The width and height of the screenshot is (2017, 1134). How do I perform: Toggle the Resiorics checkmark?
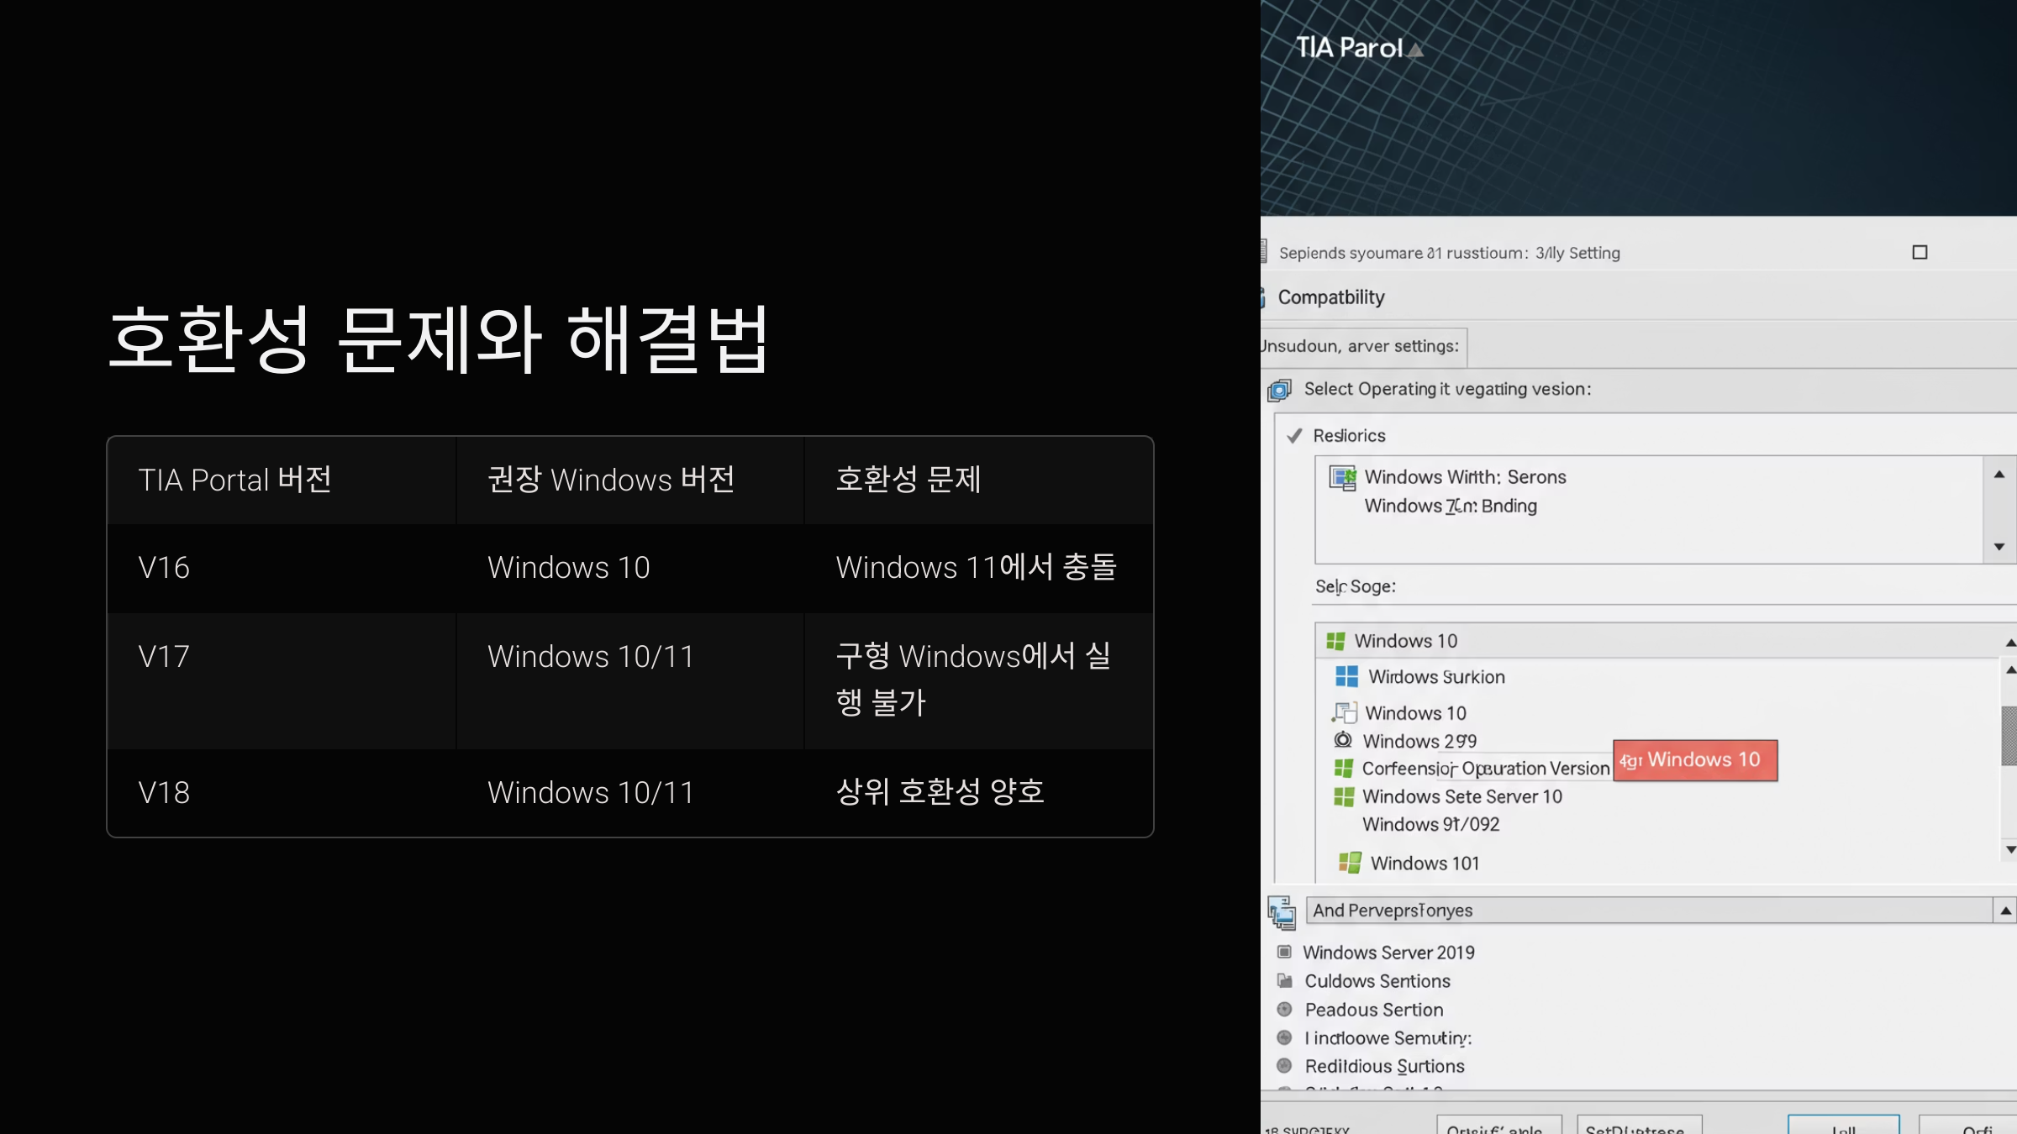1294,436
